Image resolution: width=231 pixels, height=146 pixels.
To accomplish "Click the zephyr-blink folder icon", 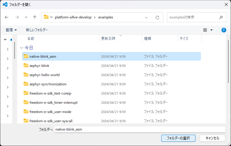I will click(x=26, y=66).
